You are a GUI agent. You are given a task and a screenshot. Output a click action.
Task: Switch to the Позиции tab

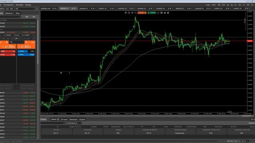coord(45,119)
